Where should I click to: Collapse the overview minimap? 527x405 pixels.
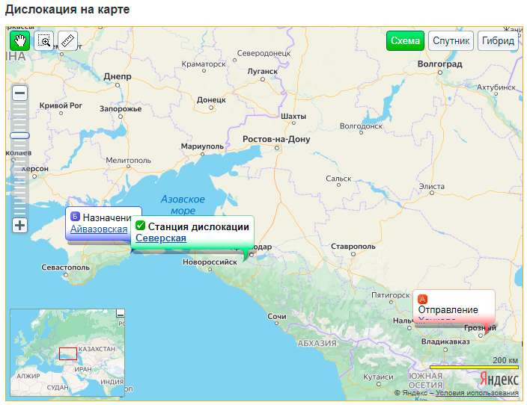(x=120, y=313)
